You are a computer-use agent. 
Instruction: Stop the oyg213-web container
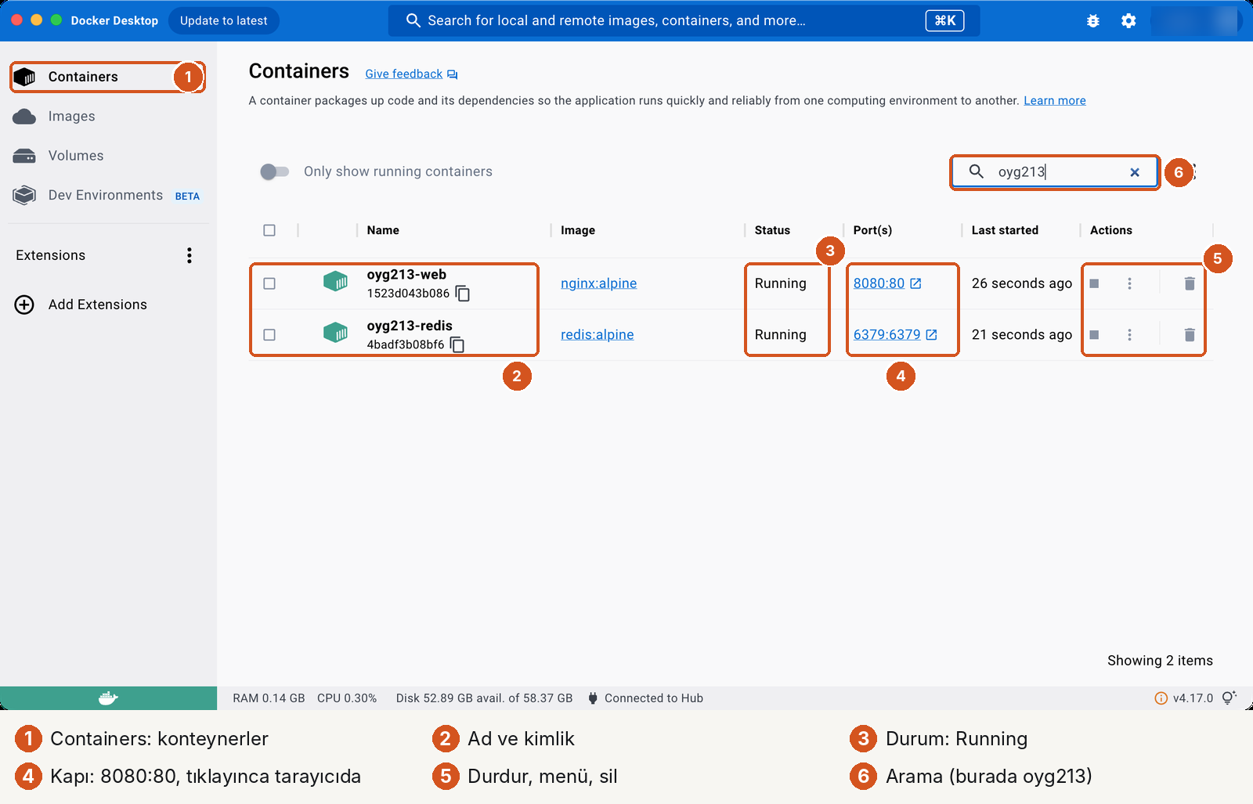(x=1094, y=283)
